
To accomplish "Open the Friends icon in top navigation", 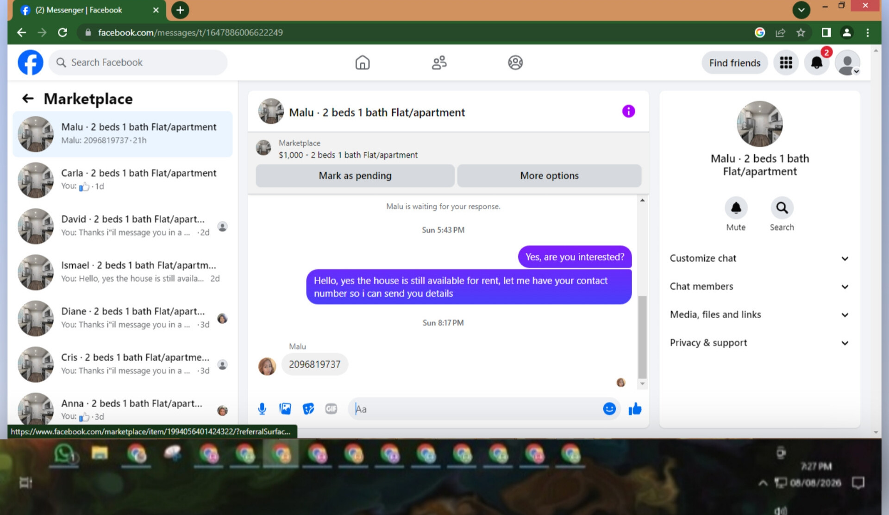I will pos(439,63).
